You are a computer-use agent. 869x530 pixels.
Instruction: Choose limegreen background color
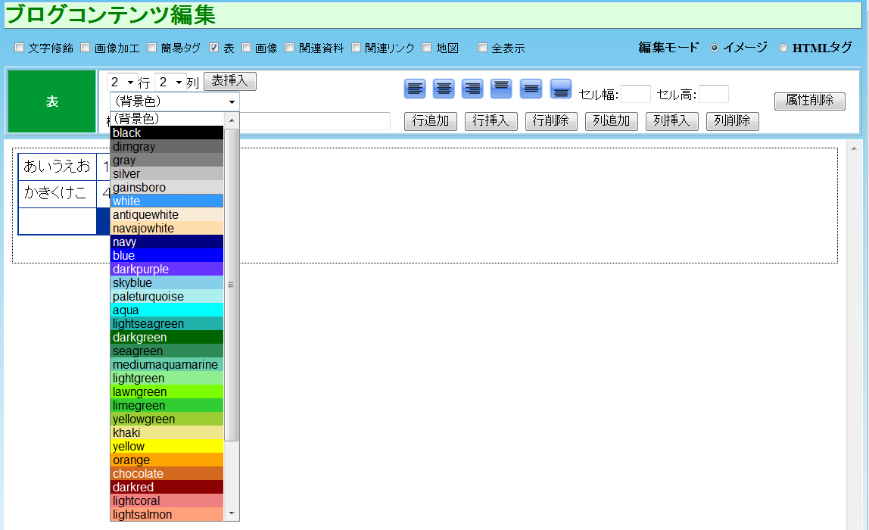point(167,405)
